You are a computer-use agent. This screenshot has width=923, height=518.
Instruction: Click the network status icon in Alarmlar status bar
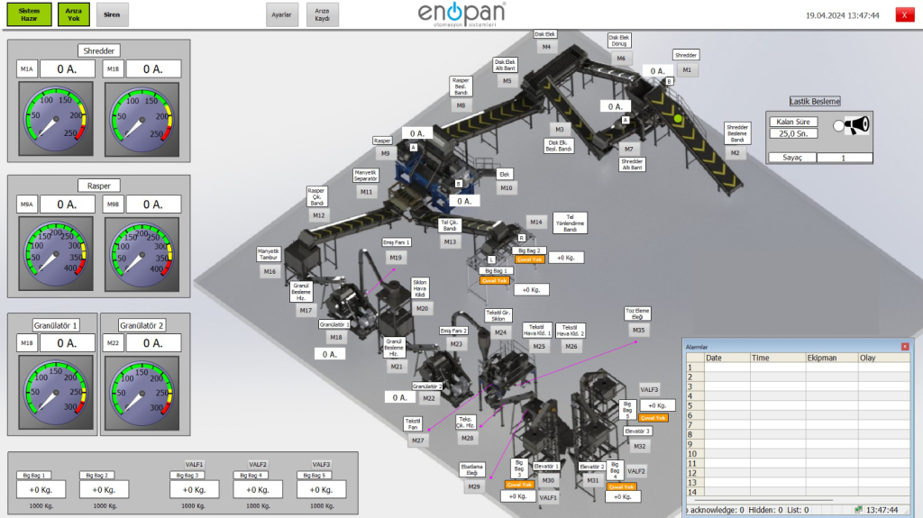[858, 510]
